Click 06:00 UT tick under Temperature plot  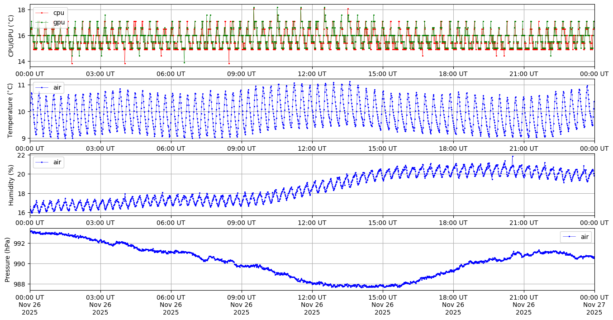171,148
